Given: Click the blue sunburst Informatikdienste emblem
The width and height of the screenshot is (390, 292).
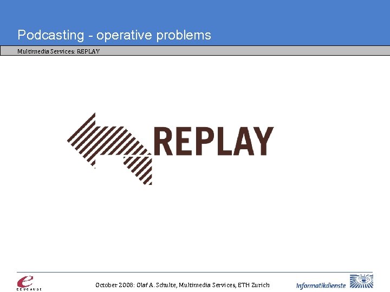Looking at the screenshot, I should [361, 282].
